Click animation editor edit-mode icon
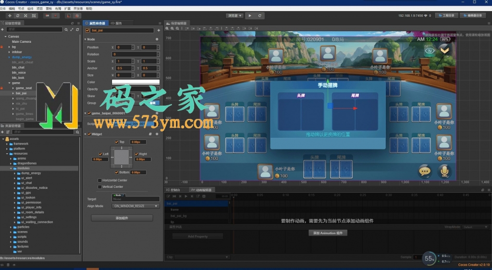Viewport: 492px width, 270px height. 168,196
